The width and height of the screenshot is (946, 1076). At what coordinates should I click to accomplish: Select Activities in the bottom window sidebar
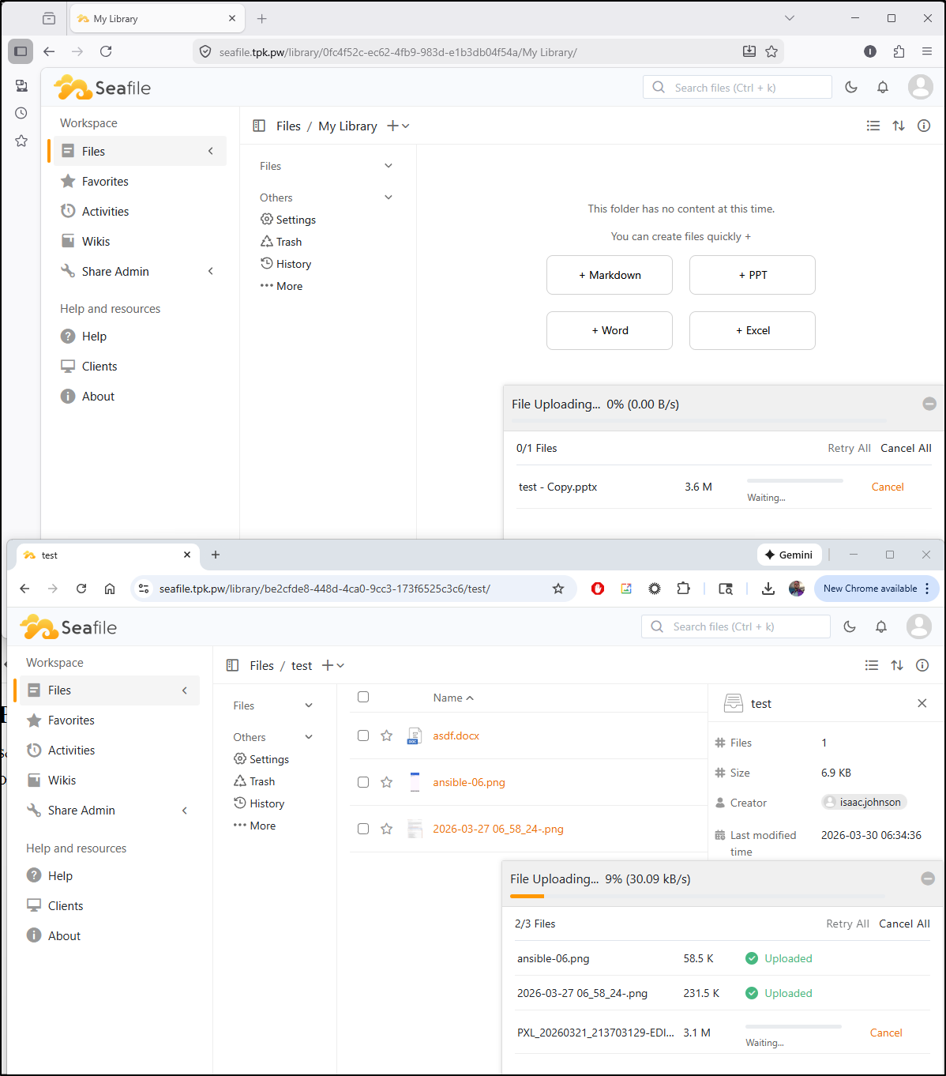click(x=71, y=751)
